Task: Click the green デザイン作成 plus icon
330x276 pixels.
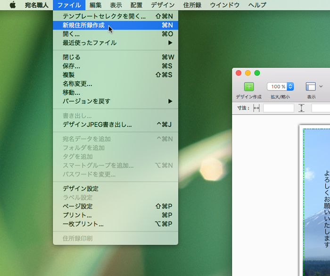Action: coord(248,87)
